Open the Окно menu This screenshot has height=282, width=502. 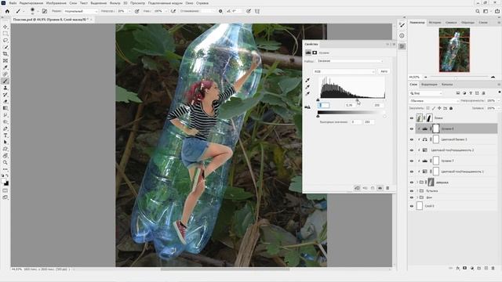[x=189, y=3]
